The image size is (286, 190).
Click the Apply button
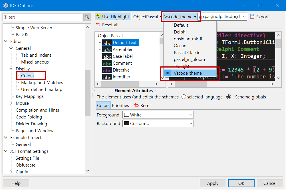pyautogui.click(x=213, y=183)
